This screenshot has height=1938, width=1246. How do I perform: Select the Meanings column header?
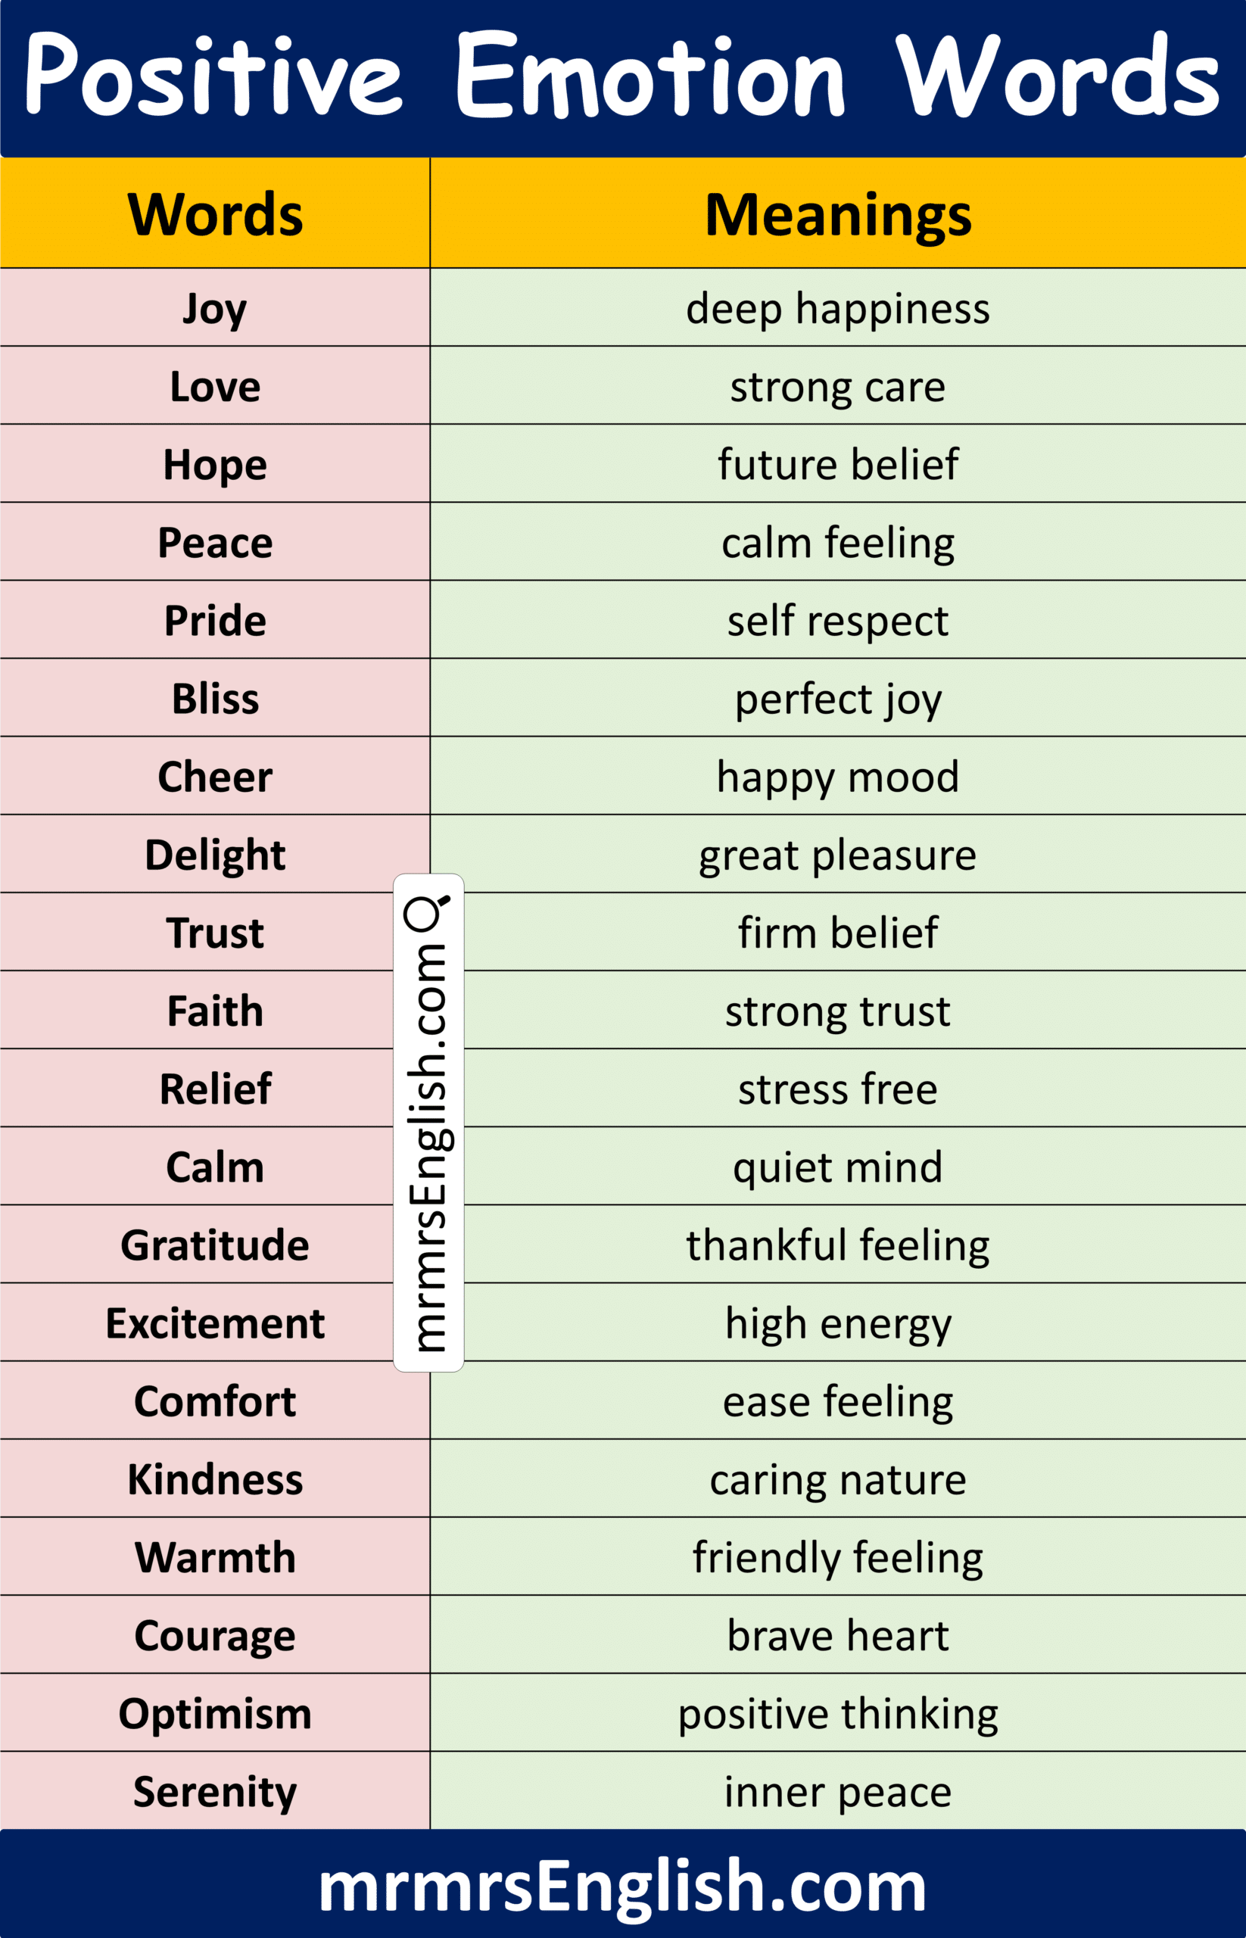tap(837, 214)
